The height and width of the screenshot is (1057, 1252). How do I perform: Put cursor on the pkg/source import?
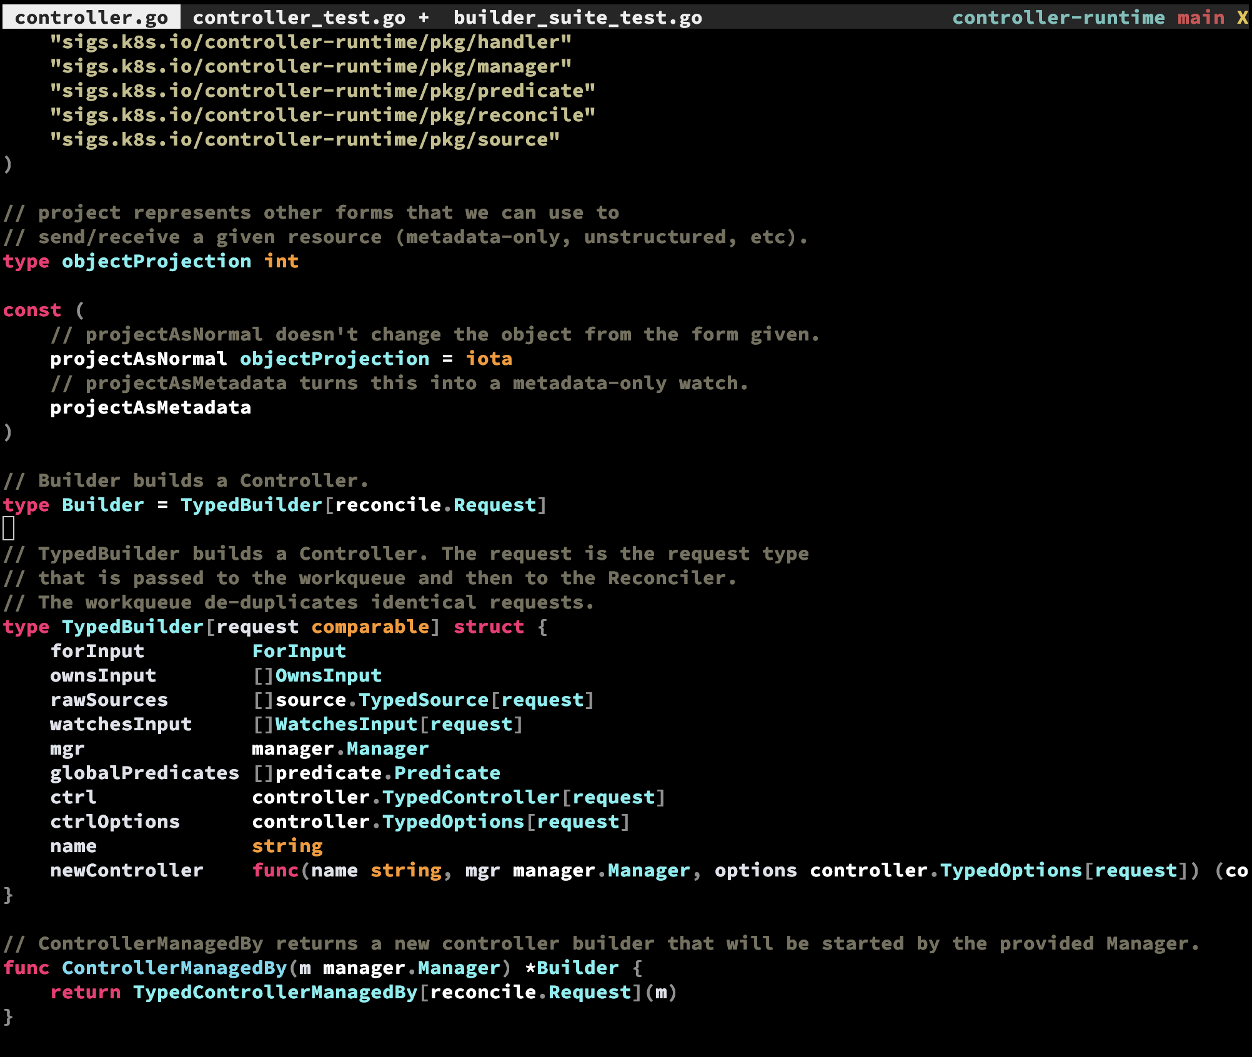(x=305, y=139)
